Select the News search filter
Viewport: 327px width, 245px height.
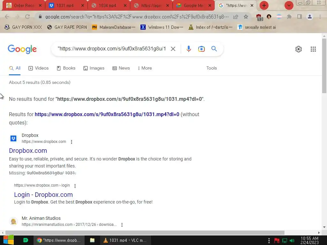(121, 68)
